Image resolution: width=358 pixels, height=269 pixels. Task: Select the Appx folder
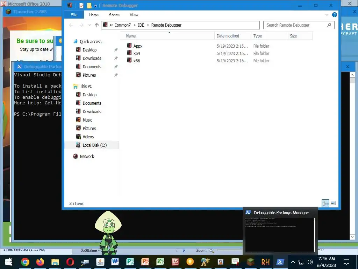click(138, 46)
